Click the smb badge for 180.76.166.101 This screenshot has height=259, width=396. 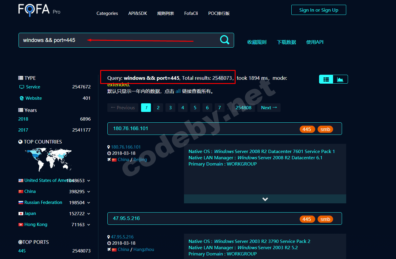coord(325,129)
